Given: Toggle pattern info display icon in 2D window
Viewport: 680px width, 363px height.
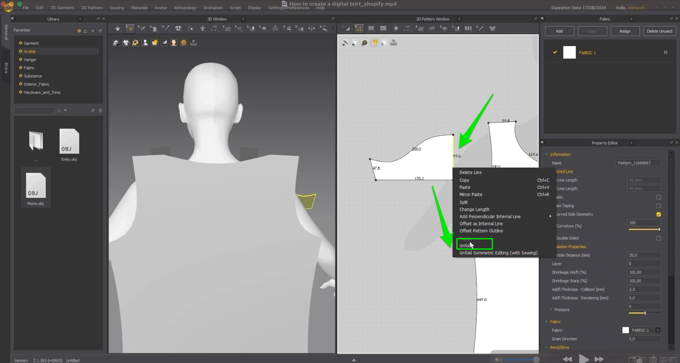Looking at the screenshot, I should point(364,43).
